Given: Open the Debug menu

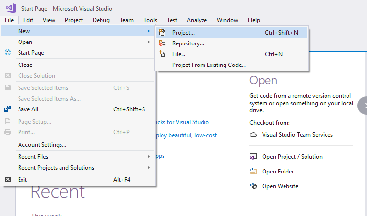Looking at the screenshot, I should point(101,20).
